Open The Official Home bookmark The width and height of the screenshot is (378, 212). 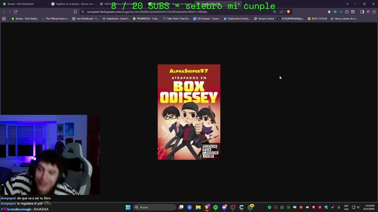[x=55, y=19]
